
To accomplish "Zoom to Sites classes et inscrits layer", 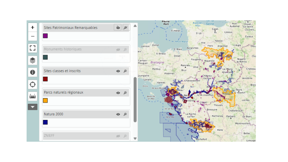I will [125, 71].
